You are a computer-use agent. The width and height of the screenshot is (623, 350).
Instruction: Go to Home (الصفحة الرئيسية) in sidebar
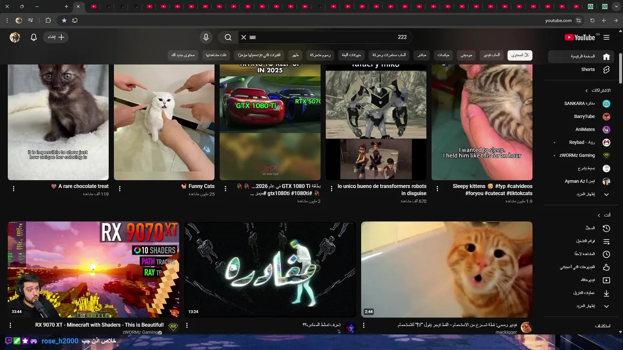pyautogui.click(x=582, y=56)
